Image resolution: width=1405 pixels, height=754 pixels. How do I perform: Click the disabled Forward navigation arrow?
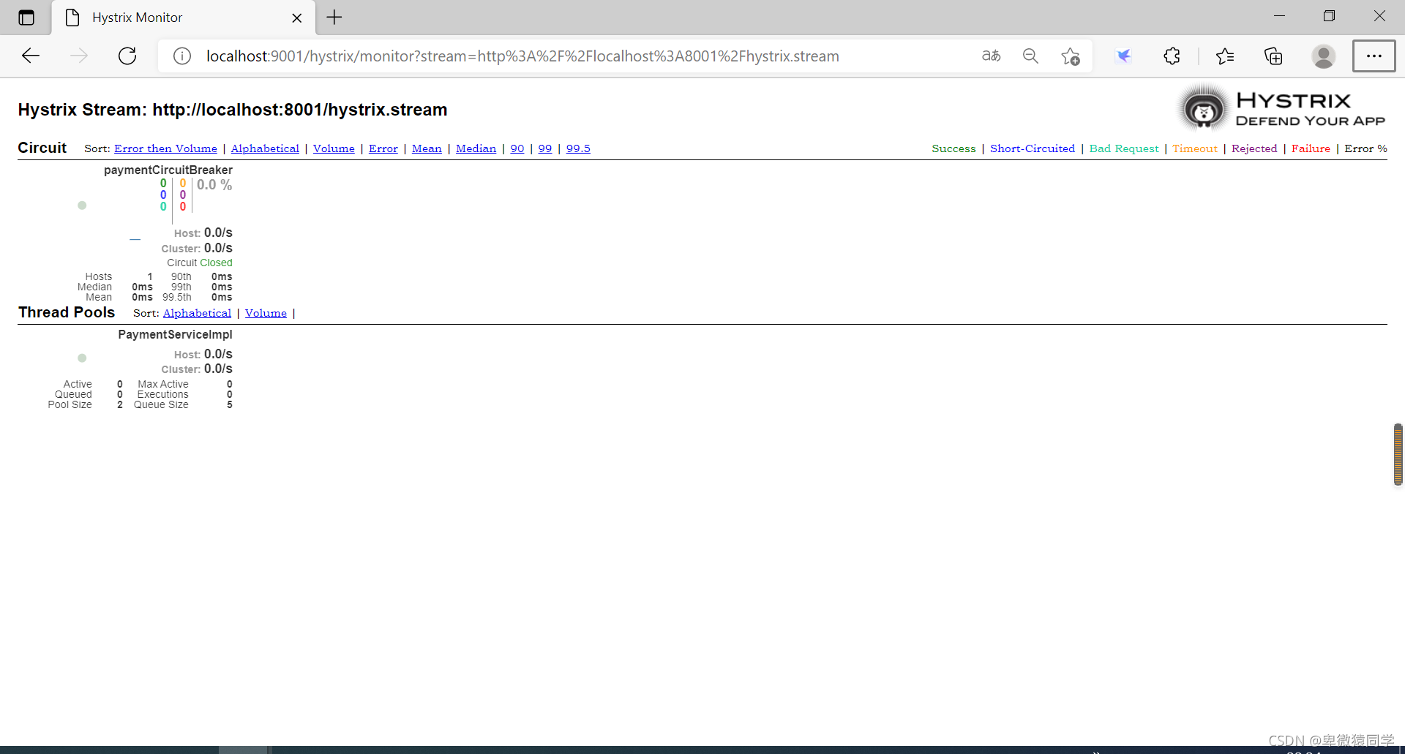[x=79, y=56]
